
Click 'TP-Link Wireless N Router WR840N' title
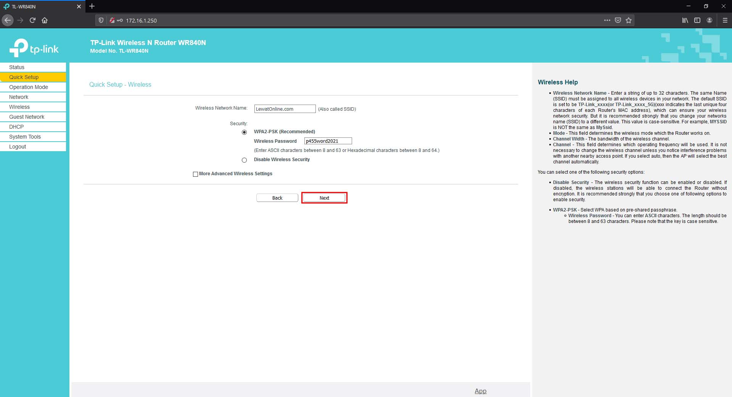148,42
